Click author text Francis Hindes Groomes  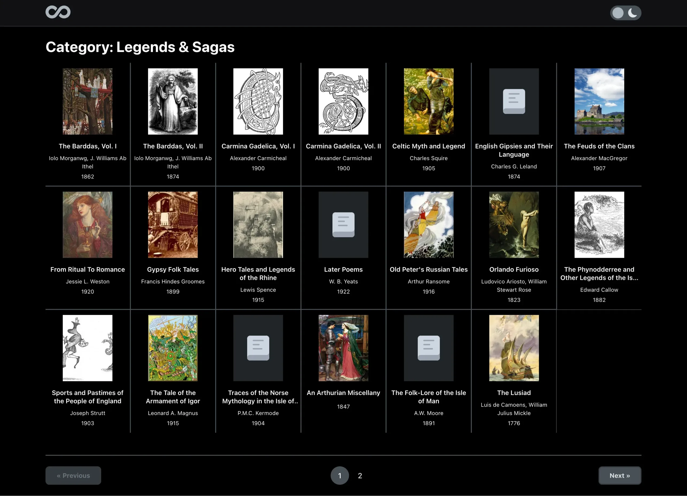click(173, 282)
